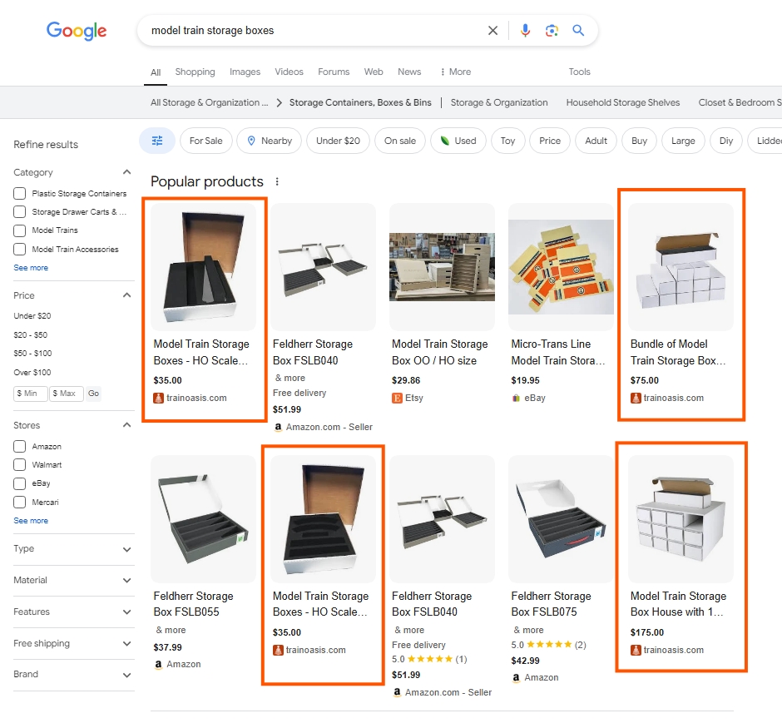Select the On sale filter chip
Image resolution: width=782 pixels, height=728 pixels.
400,141
